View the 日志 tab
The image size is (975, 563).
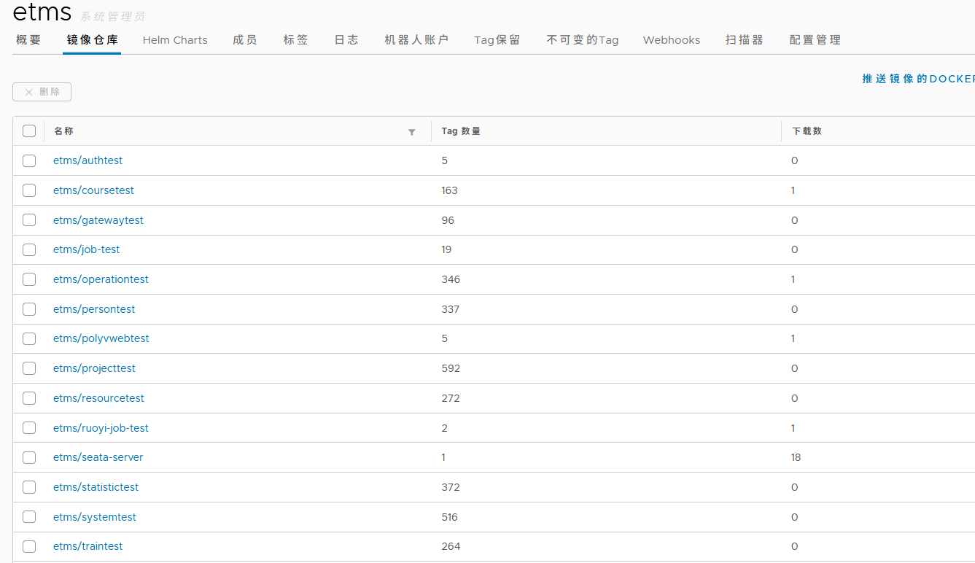coord(346,40)
